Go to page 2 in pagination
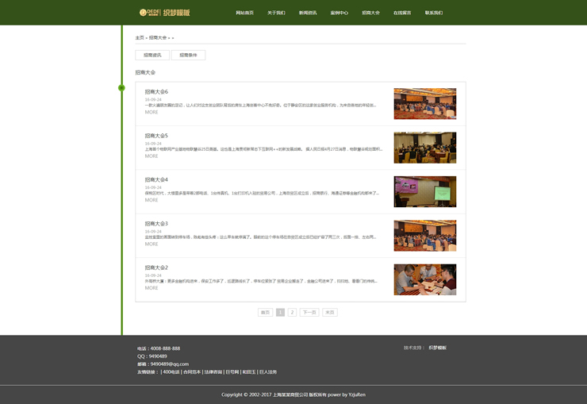This screenshot has height=404, width=587. (292, 313)
